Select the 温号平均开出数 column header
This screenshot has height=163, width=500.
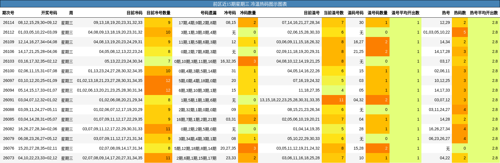tap(405, 13)
